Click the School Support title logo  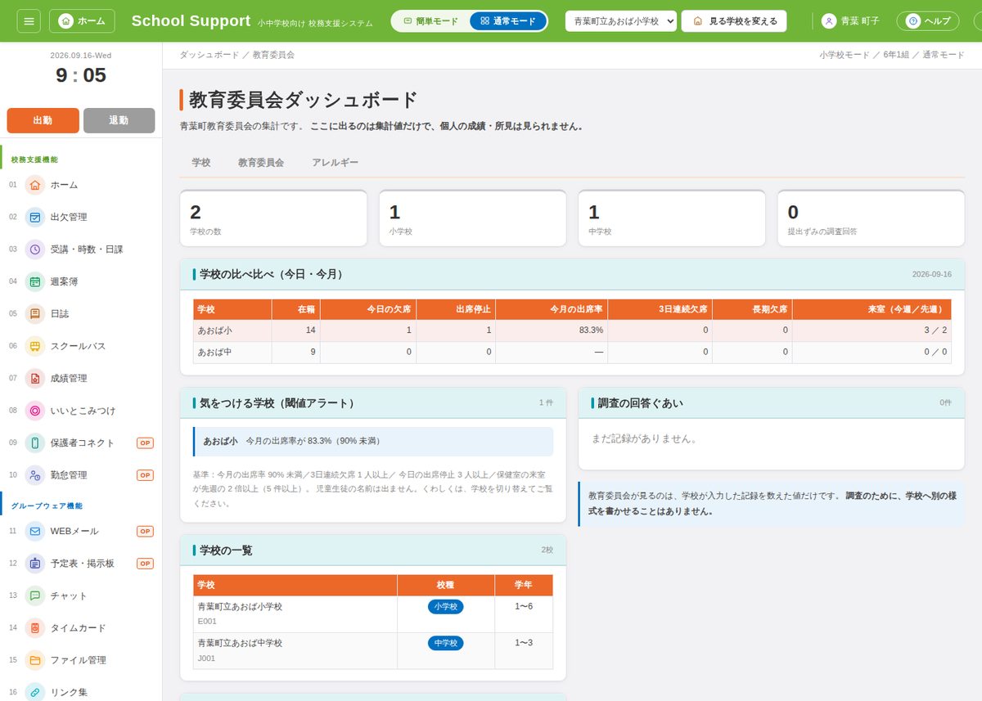tap(191, 21)
